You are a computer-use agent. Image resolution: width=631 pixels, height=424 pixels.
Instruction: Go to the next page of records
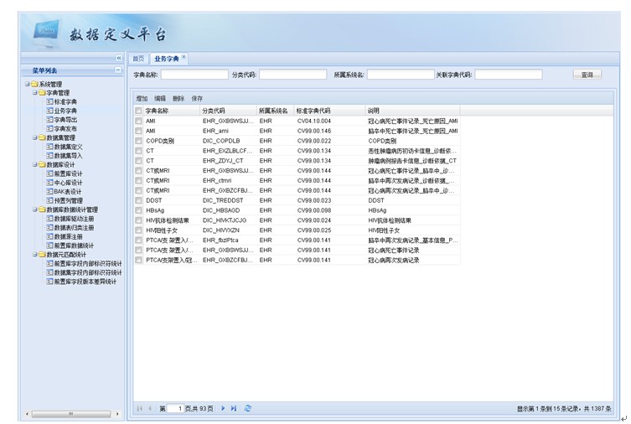click(x=224, y=408)
